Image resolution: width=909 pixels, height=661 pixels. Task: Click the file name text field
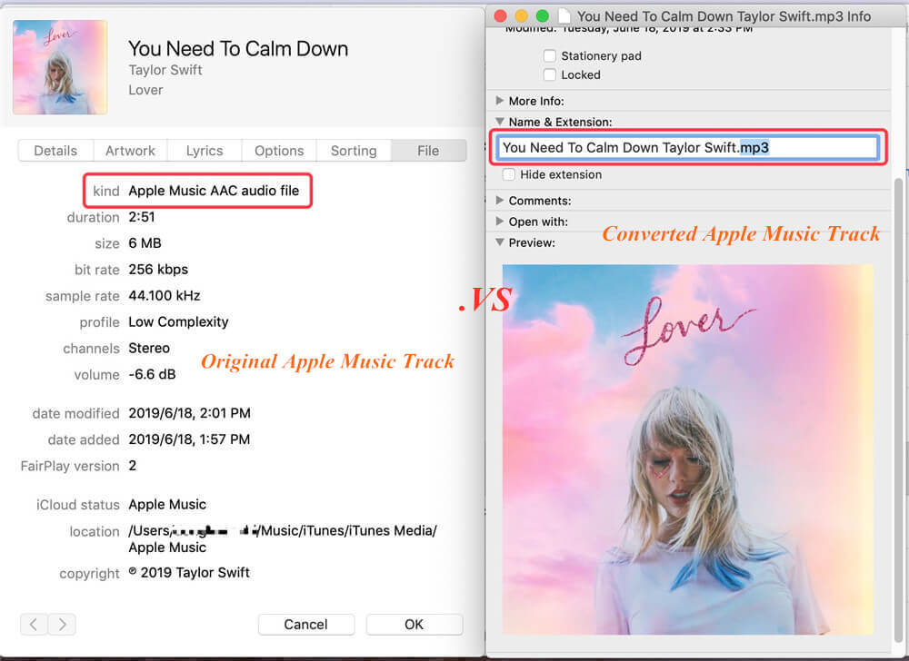[x=689, y=148]
